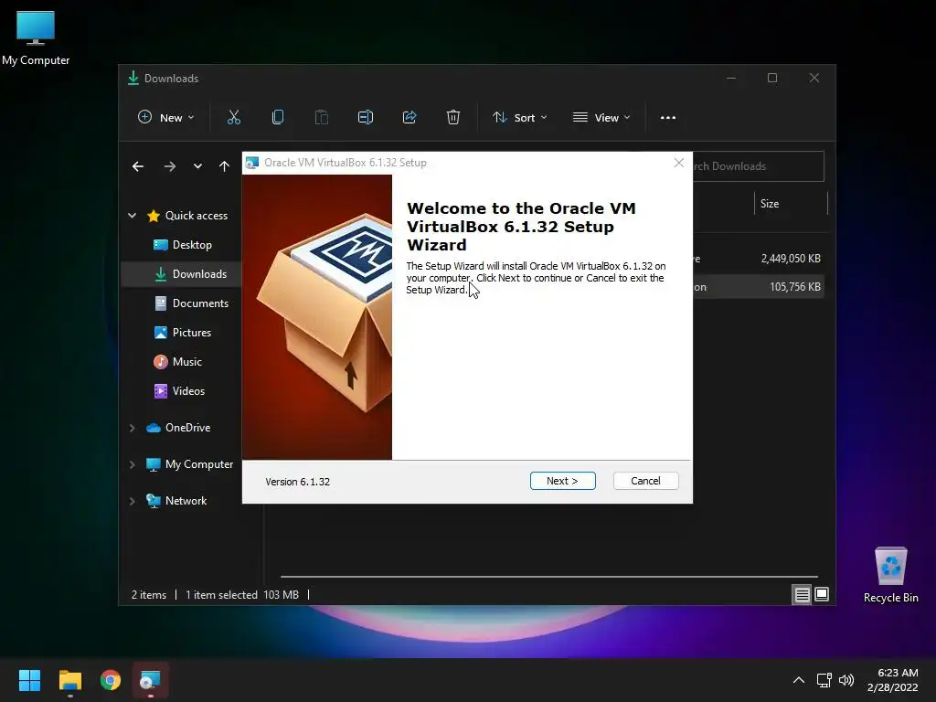Select My Computer desktop icon

point(36,38)
